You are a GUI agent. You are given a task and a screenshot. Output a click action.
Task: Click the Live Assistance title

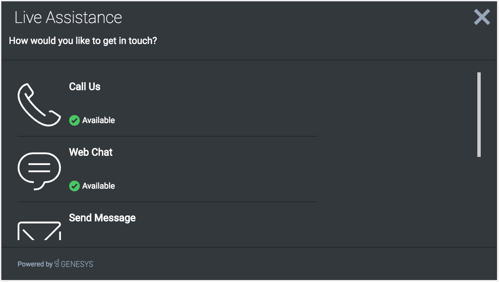[68, 18]
